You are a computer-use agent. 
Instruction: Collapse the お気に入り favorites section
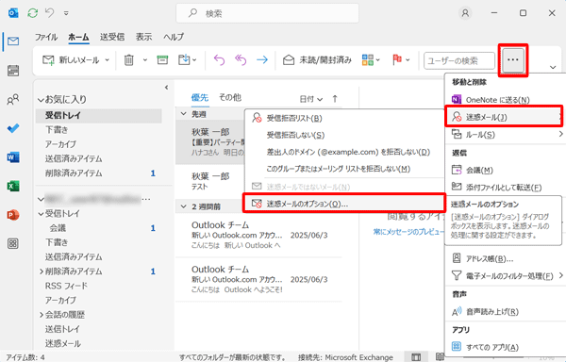click(42, 100)
